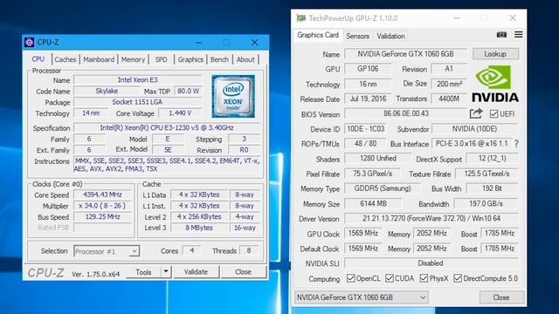Open the GeForce GTX 1060 6GB card selector dropdown
The height and width of the screenshot is (314, 559).
(362, 297)
